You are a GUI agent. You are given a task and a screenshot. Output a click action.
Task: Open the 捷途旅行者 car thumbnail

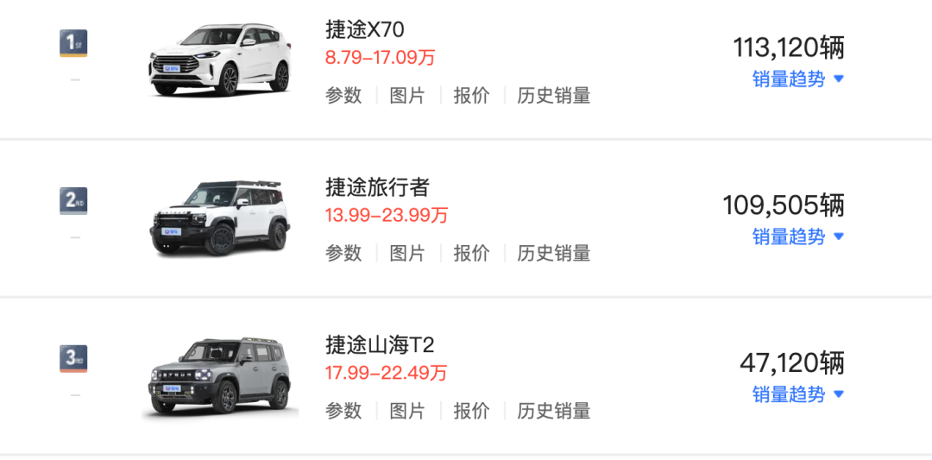tap(220, 217)
